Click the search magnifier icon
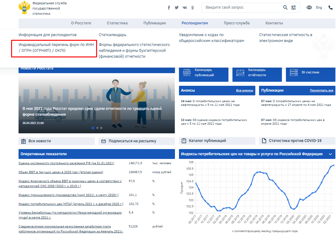 [x=285, y=7]
